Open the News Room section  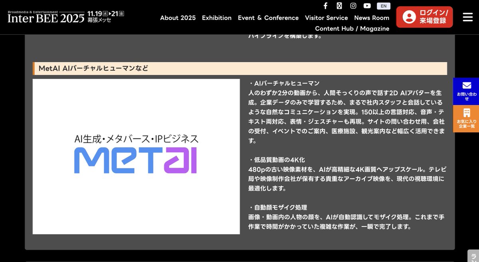[372, 18]
